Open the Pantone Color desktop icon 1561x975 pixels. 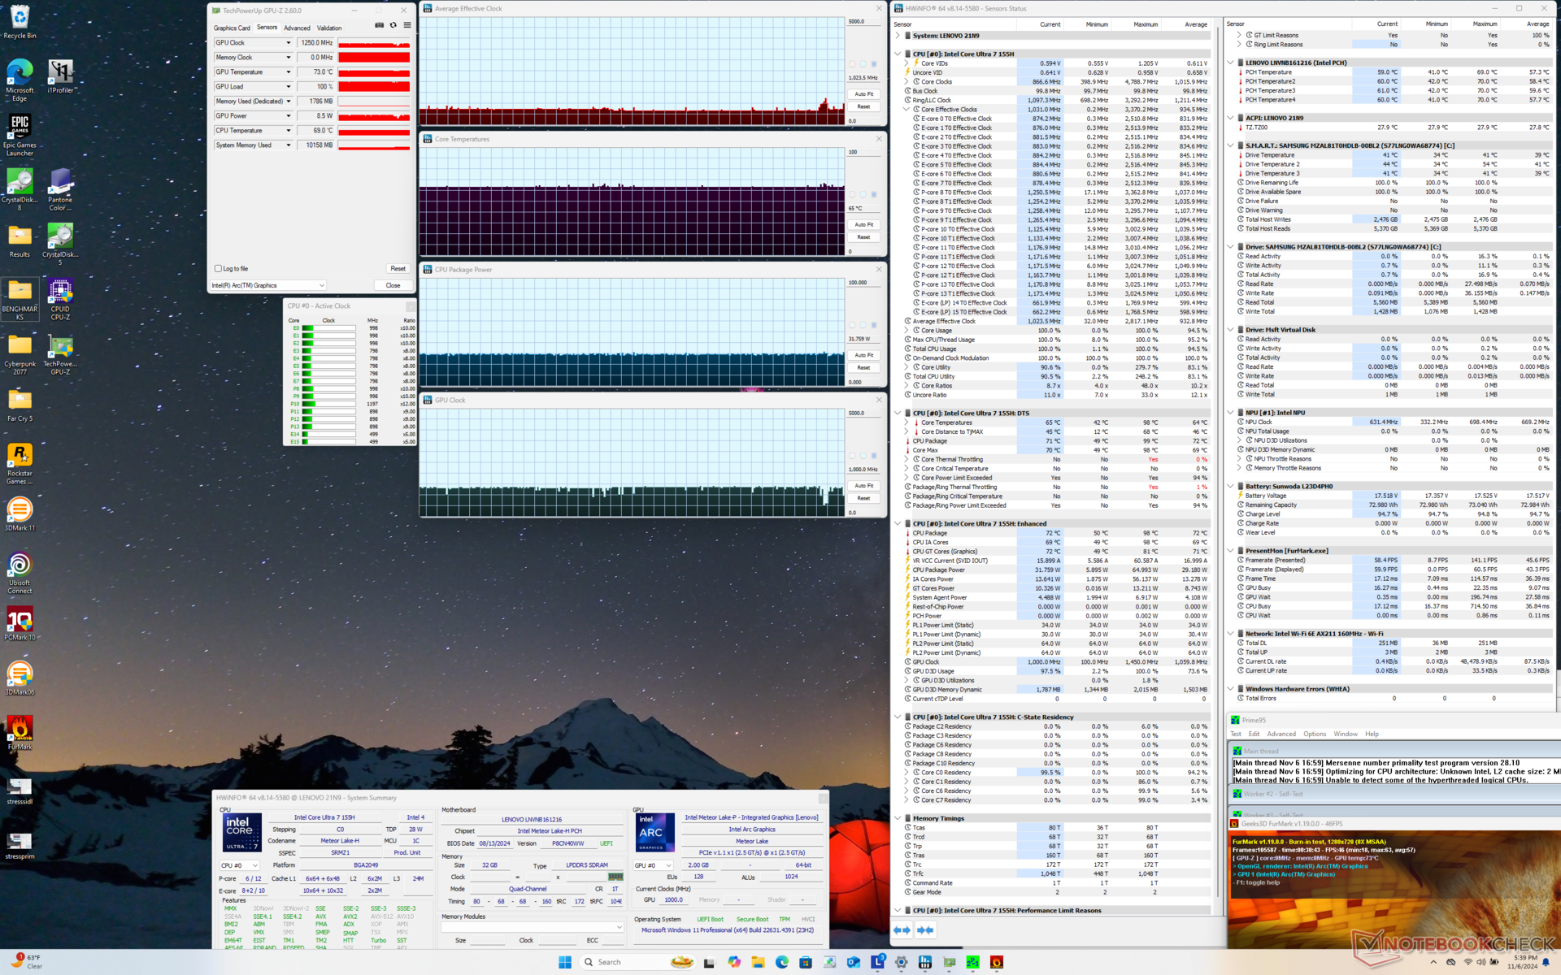tap(60, 189)
